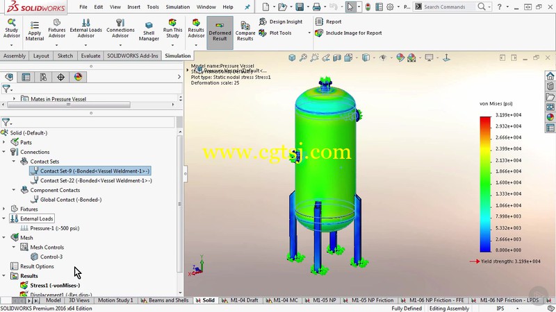The image size is (556, 312).
Task: Click the von Mises color legend bar
Action: [485, 184]
